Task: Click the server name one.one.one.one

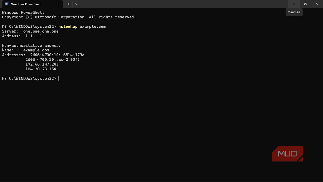Action: tap(41, 31)
